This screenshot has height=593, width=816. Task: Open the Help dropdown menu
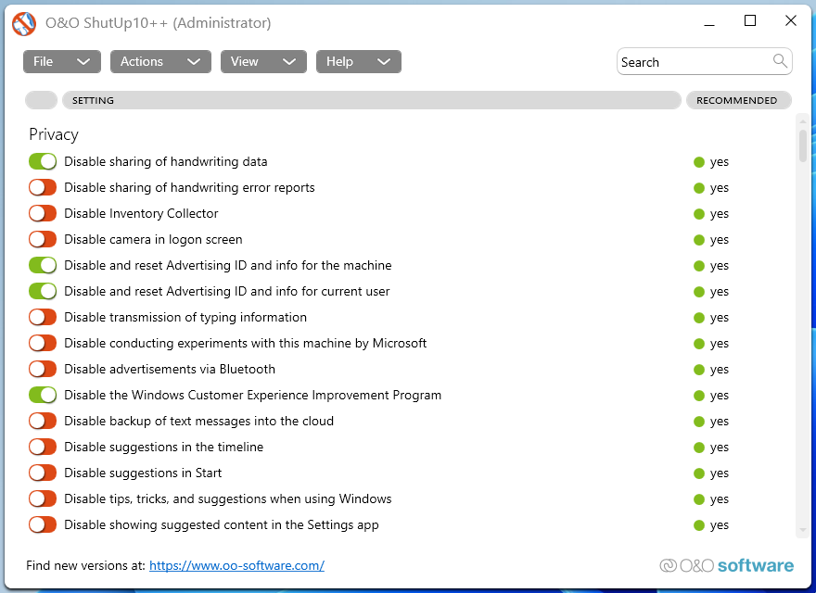click(359, 61)
